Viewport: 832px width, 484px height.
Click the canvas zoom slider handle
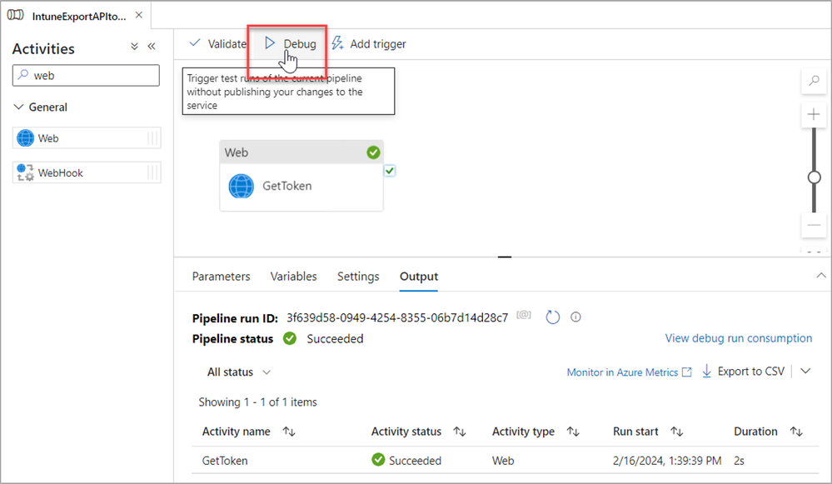814,177
